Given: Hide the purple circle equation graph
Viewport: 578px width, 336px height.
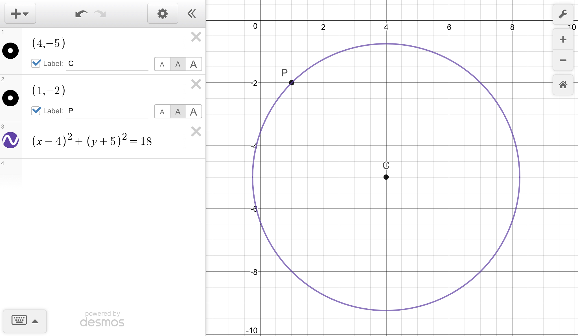Looking at the screenshot, I should point(10,140).
